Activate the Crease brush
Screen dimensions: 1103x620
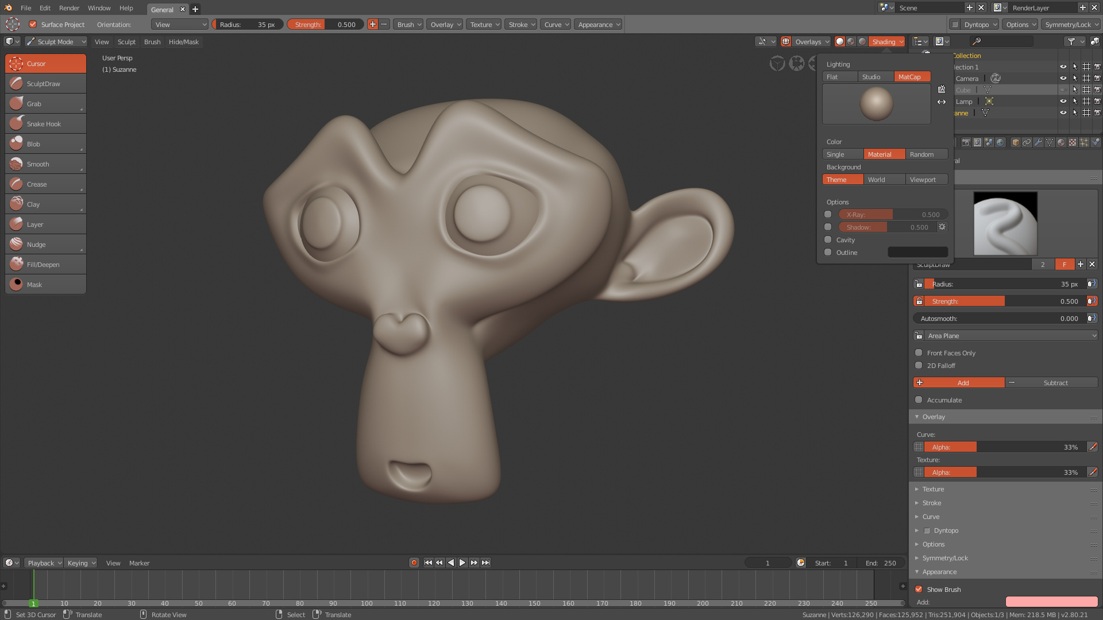click(45, 184)
